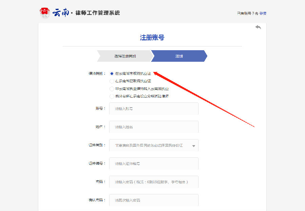Choose 省外总所在云南设立分所派驻律师 radio option
Image resolution: width=305 pixels, height=211 pixels.
(112, 96)
